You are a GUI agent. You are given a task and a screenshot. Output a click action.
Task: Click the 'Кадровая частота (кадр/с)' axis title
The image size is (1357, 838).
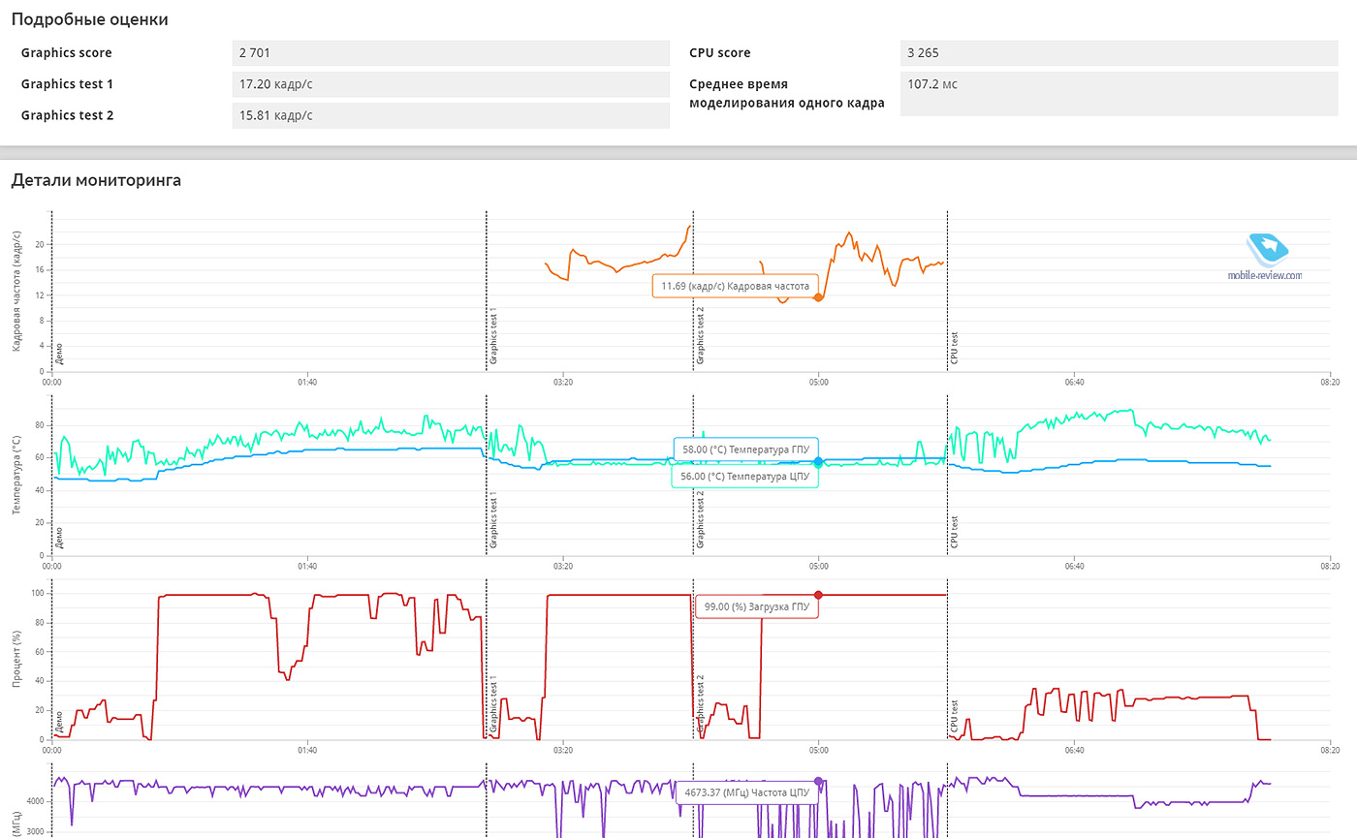(16, 291)
